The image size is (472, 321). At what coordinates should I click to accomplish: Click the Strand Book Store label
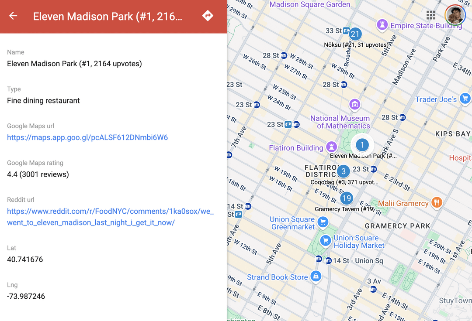(277, 277)
